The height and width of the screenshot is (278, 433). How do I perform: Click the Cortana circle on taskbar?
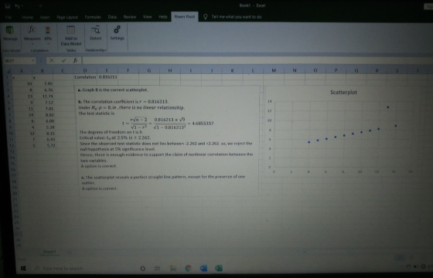point(142,269)
